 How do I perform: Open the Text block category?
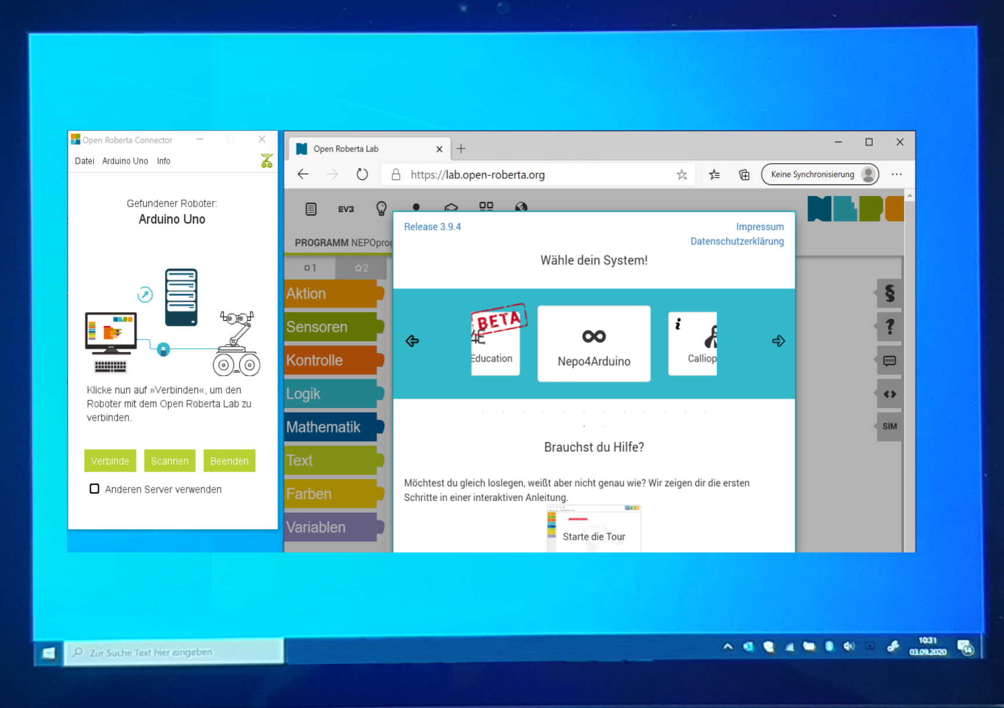334,460
